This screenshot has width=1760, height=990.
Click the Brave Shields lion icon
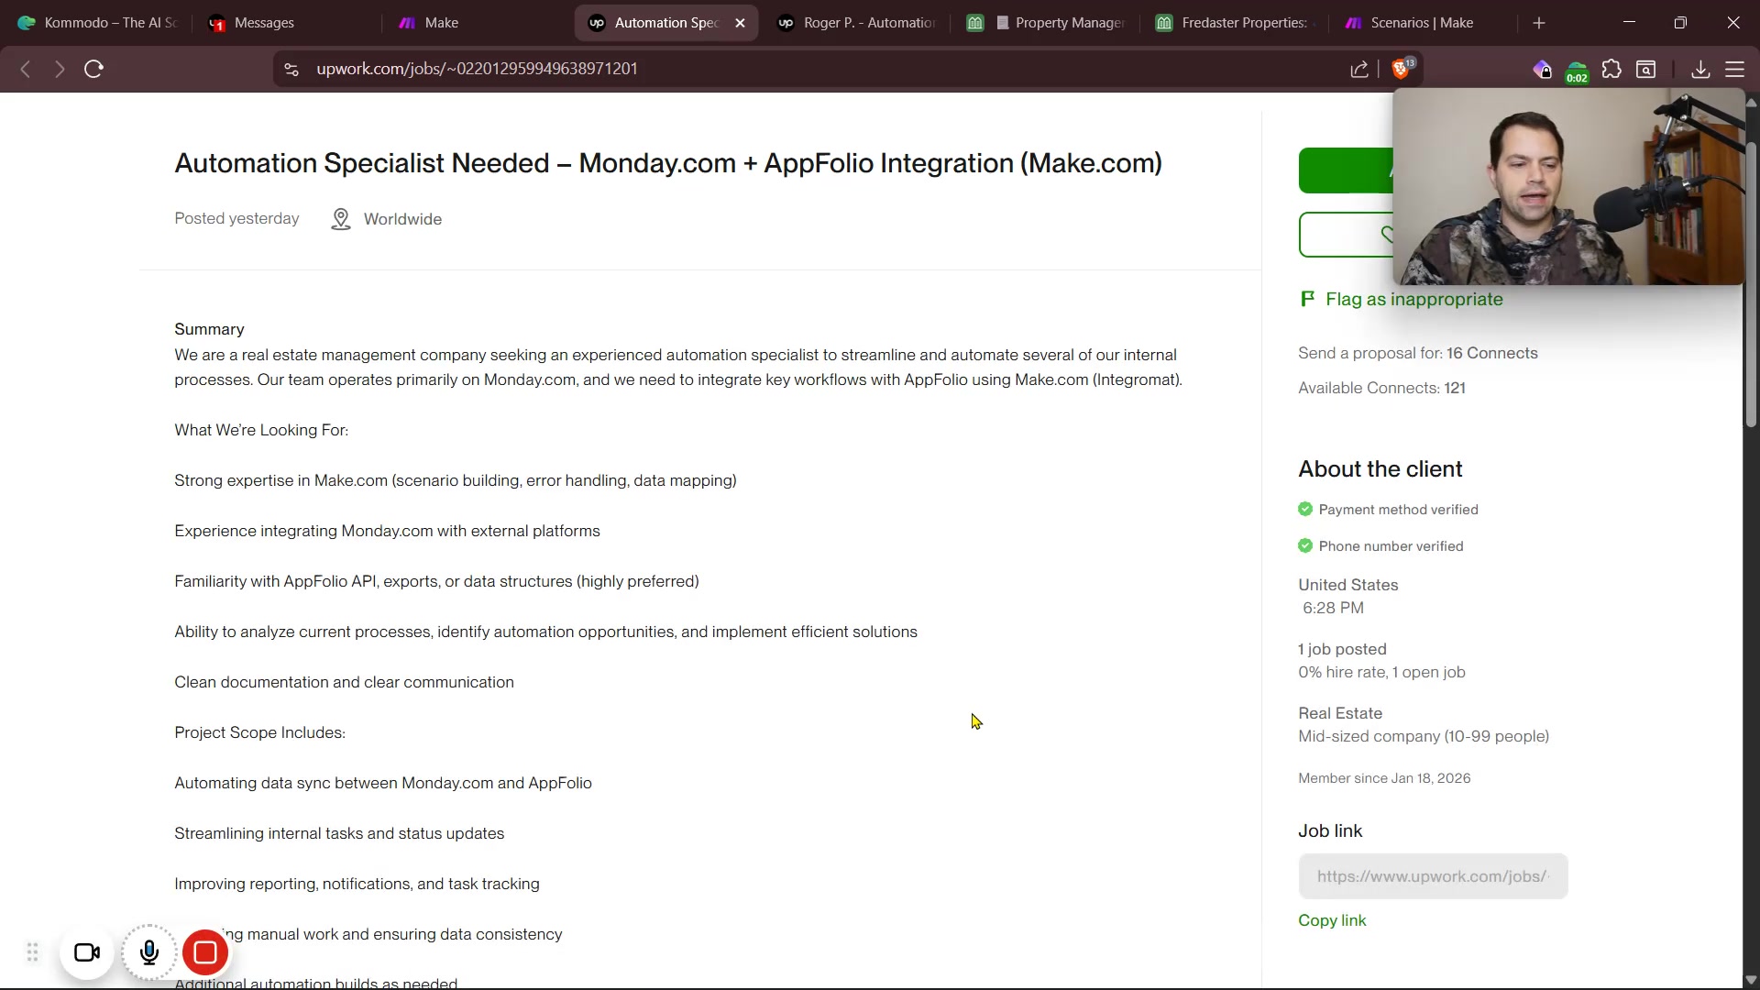pyautogui.click(x=1401, y=69)
